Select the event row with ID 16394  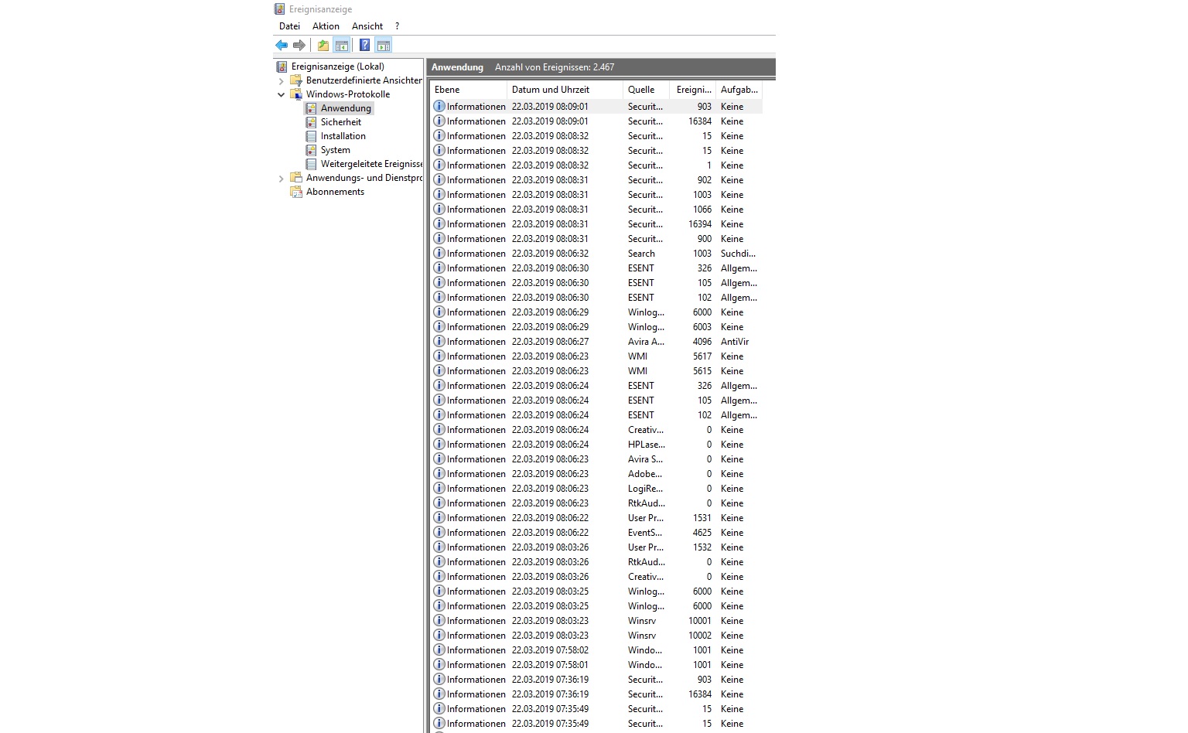596,223
